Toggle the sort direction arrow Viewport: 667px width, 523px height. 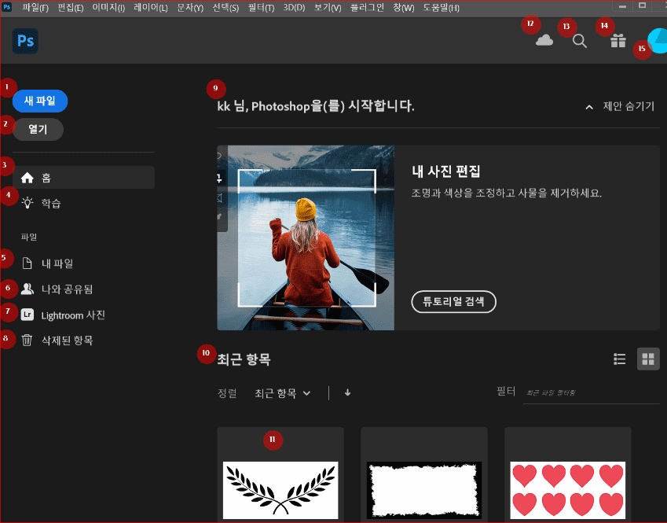[347, 392]
